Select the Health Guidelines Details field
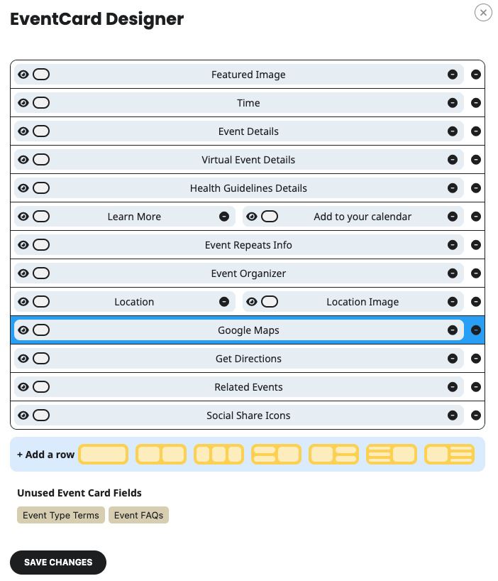The width and height of the screenshot is (498, 581). click(x=248, y=188)
